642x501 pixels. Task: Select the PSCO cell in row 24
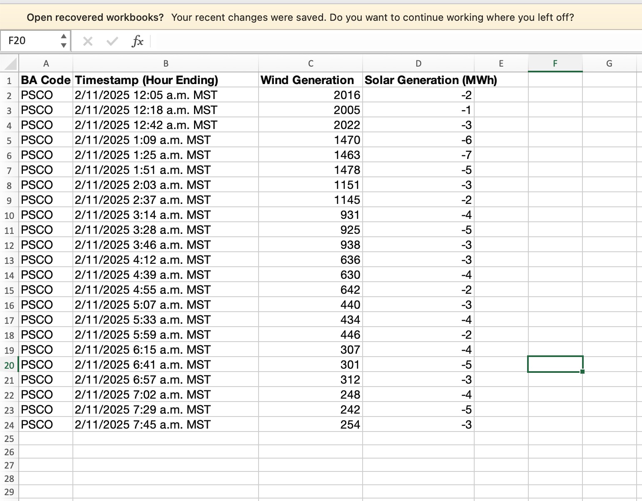point(46,424)
